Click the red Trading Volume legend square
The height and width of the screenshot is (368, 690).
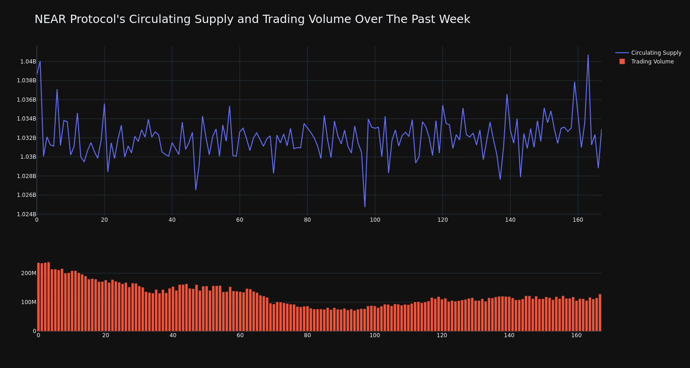pyautogui.click(x=622, y=62)
